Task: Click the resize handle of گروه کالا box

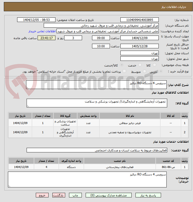Action: pyautogui.click(x=28, y=106)
